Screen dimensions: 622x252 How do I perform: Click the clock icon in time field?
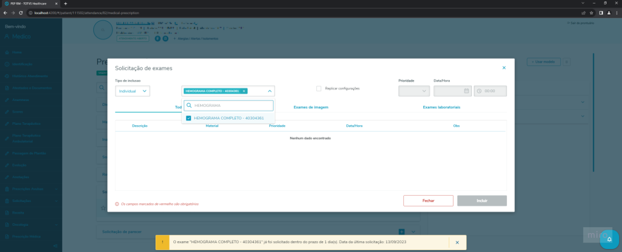coord(479,91)
